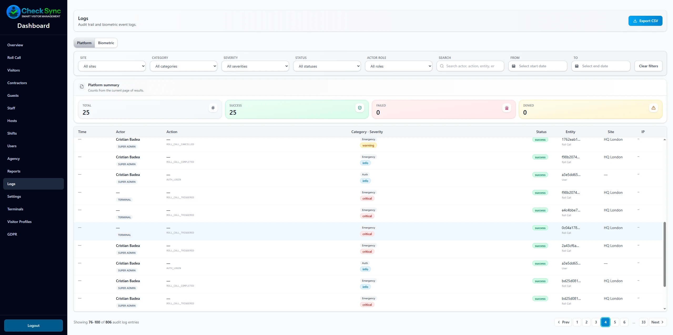Go to Contractors page
Image resolution: width=673 pixels, height=335 pixels.
(33, 83)
